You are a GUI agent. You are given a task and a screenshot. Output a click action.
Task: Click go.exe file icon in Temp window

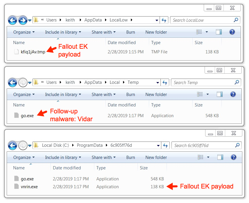[x=16, y=115]
